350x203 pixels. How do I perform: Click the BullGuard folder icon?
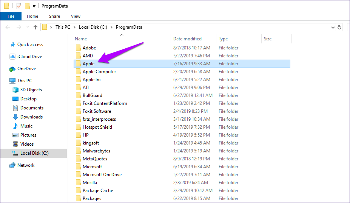click(x=78, y=95)
